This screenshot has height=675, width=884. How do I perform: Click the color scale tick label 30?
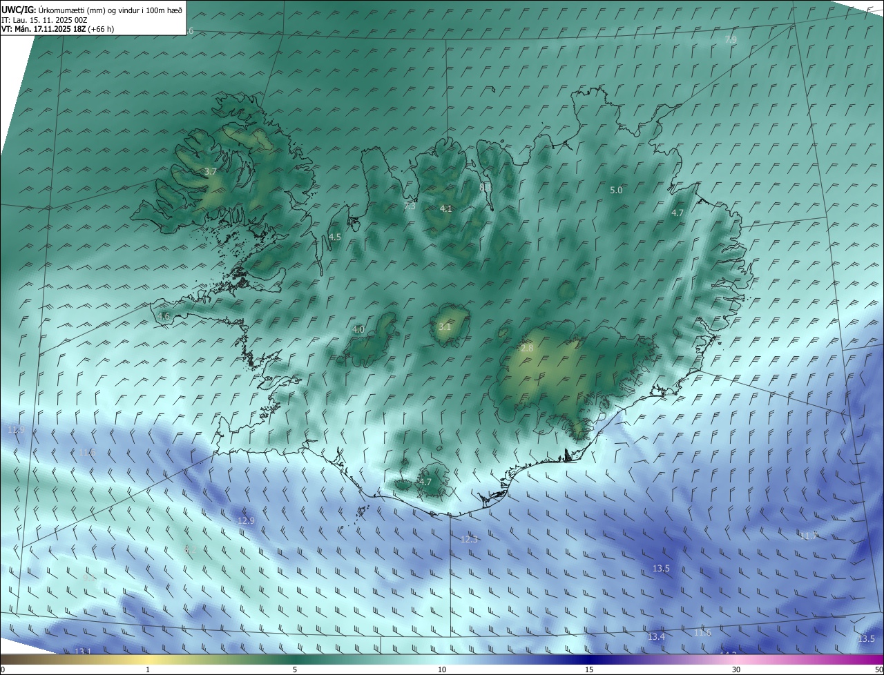point(736,669)
